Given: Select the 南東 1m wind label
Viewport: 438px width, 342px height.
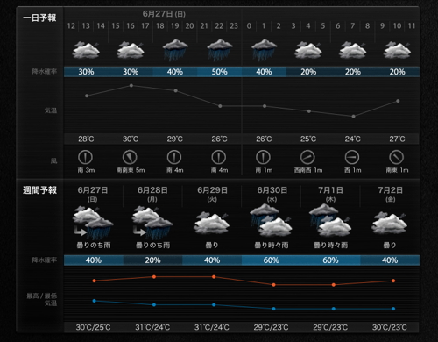Looking at the screenshot, I should coord(397,170).
